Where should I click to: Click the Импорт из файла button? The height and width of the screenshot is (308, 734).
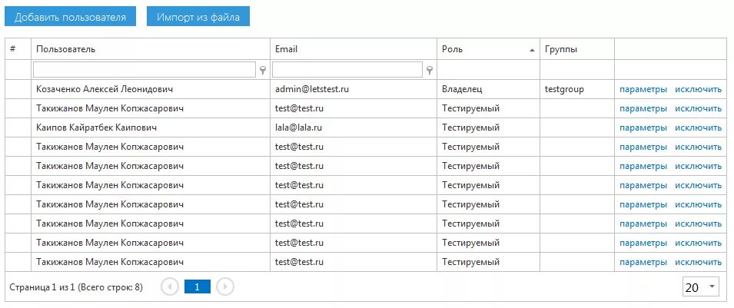pyautogui.click(x=198, y=18)
